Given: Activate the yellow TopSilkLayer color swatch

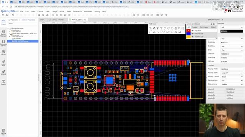Looking at the screenshot, I should pyautogui.click(x=189, y=37).
